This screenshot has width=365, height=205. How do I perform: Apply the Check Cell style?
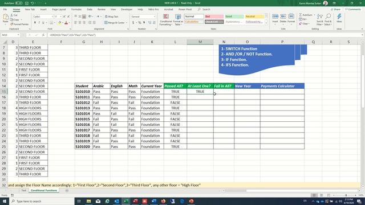click(x=214, y=22)
